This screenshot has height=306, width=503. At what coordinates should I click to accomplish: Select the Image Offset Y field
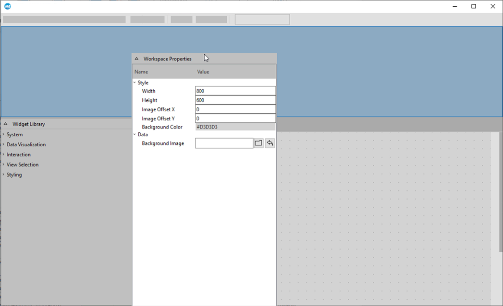[235, 118]
